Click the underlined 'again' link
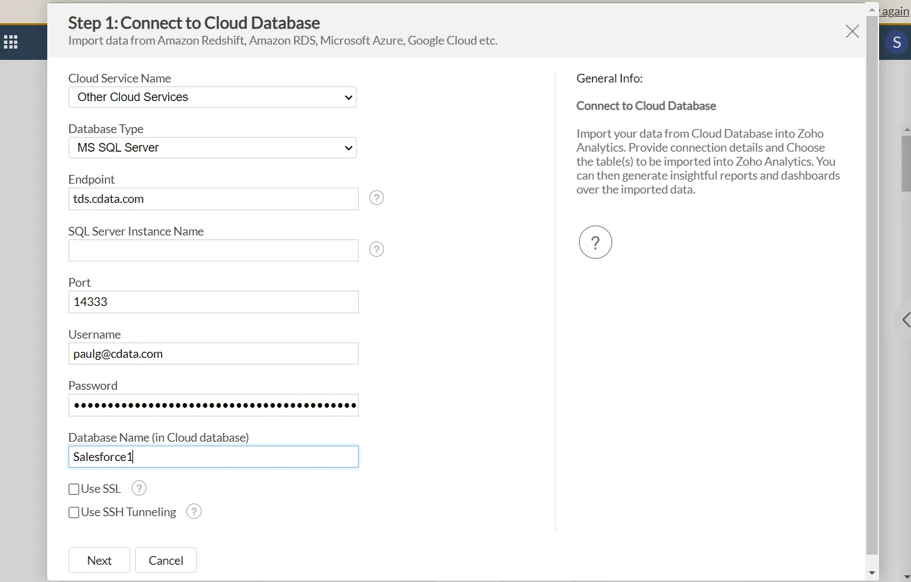The width and height of the screenshot is (911, 582). [x=894, y=11]
